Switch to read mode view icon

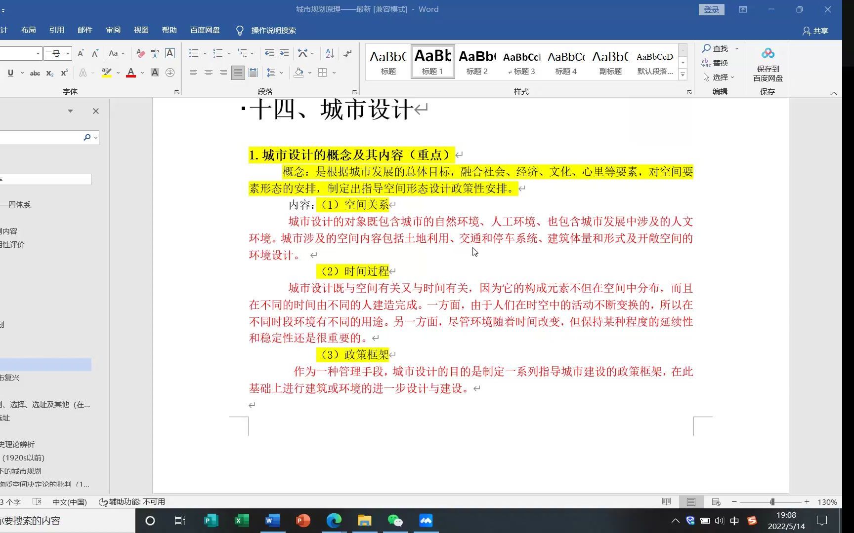pyautogui.click(x=666, y=502)
